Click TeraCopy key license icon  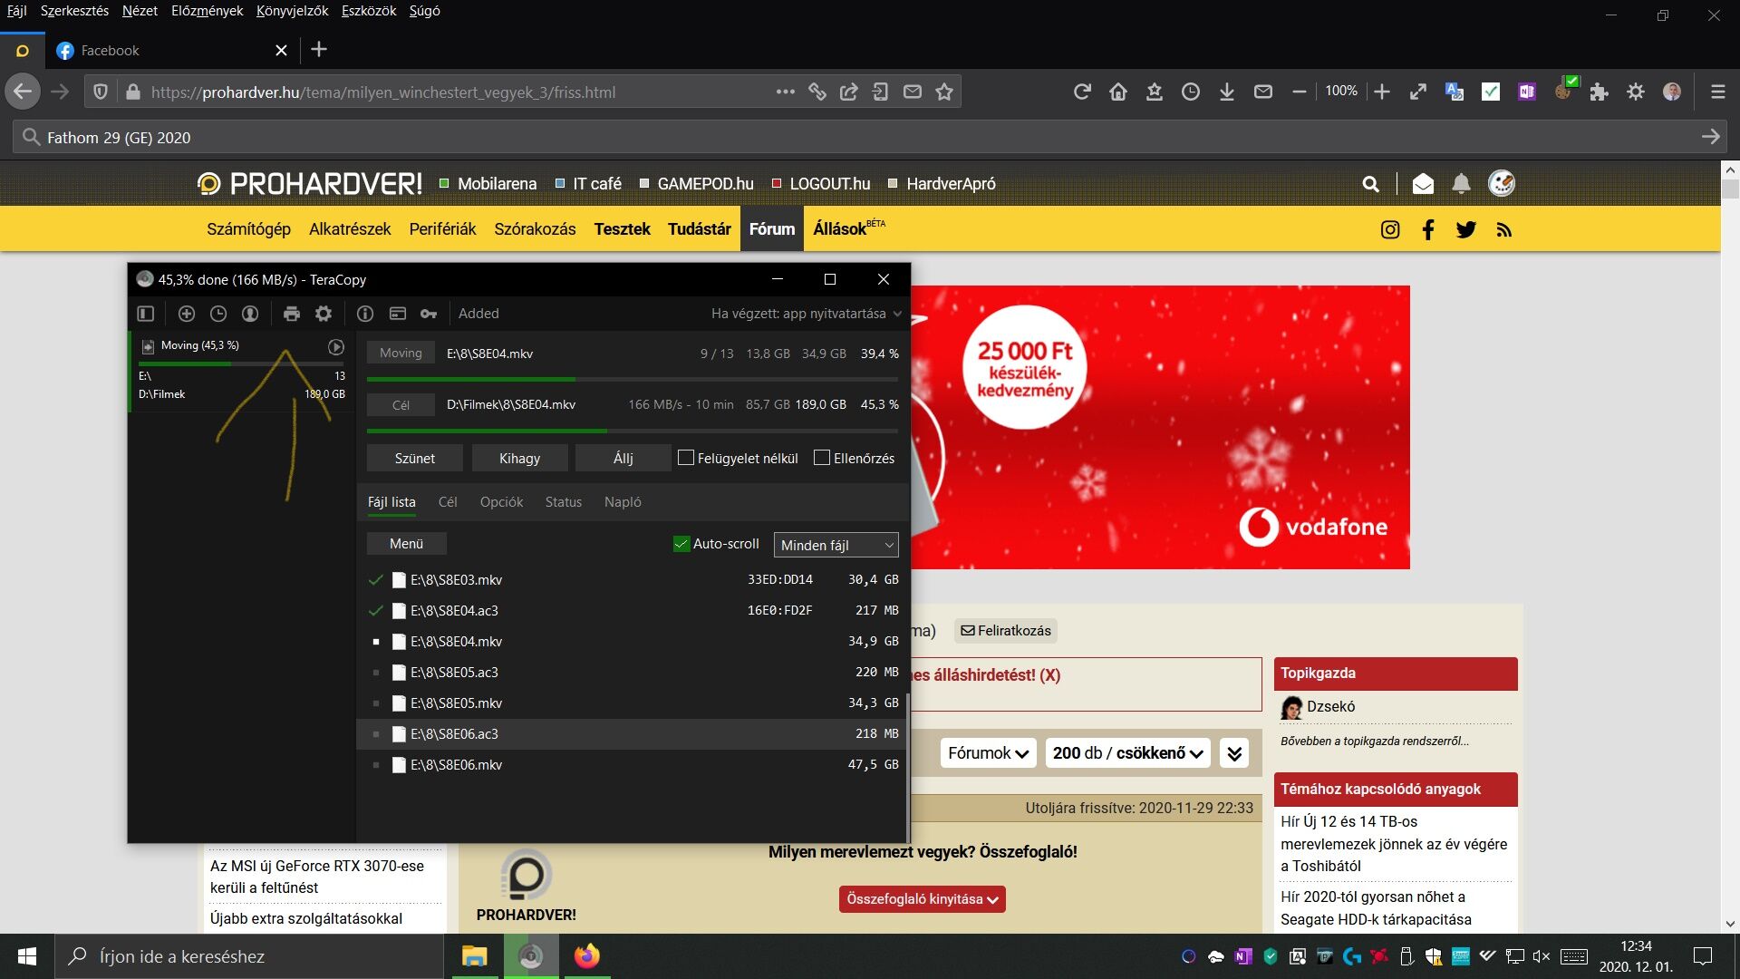pos(429,314)
